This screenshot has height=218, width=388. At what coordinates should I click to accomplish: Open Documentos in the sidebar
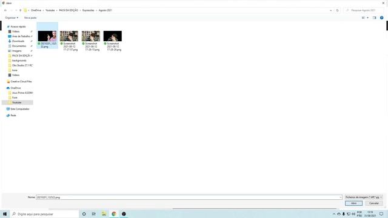tap(19, 46)
